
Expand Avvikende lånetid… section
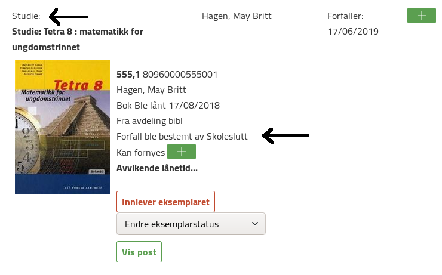coord(157,168)
